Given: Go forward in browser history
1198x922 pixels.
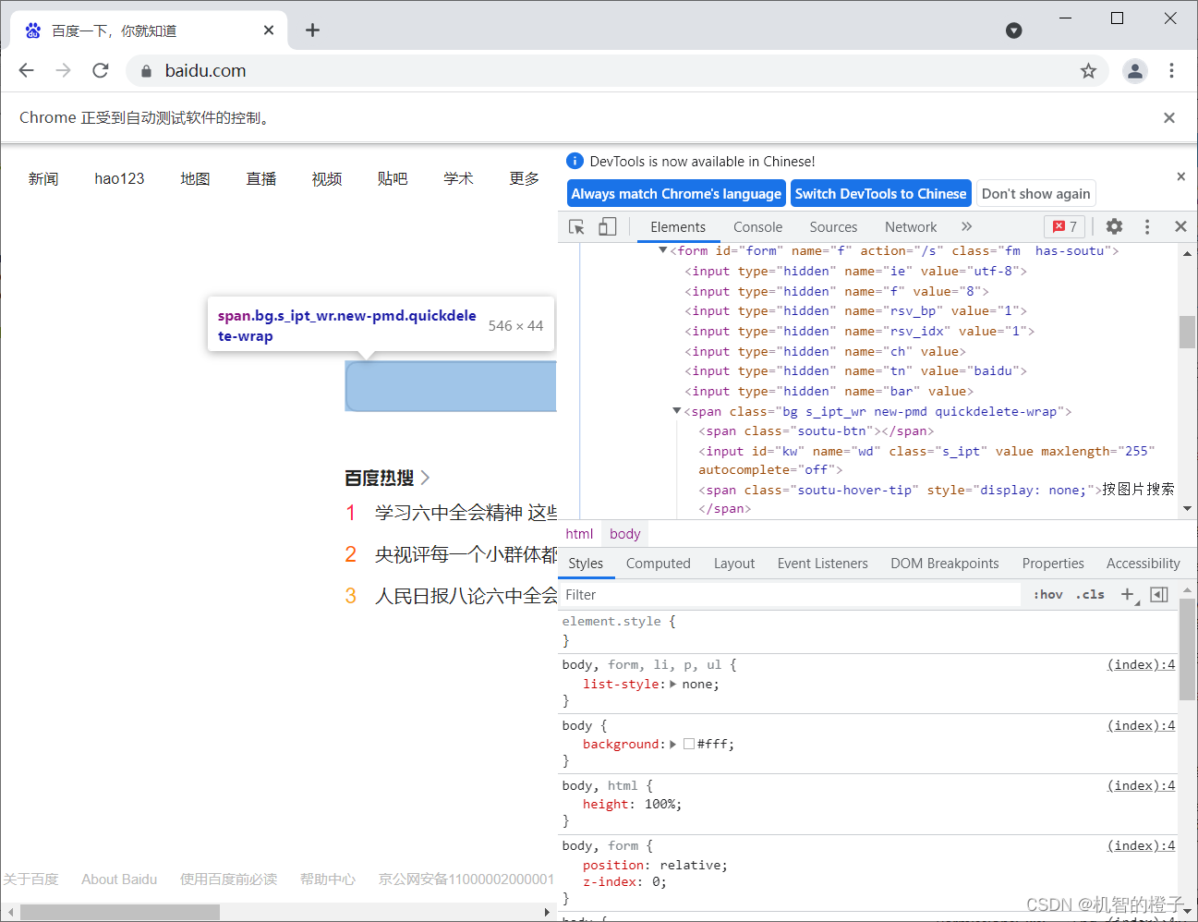Looking at the screenshot, I should [64, 71].
